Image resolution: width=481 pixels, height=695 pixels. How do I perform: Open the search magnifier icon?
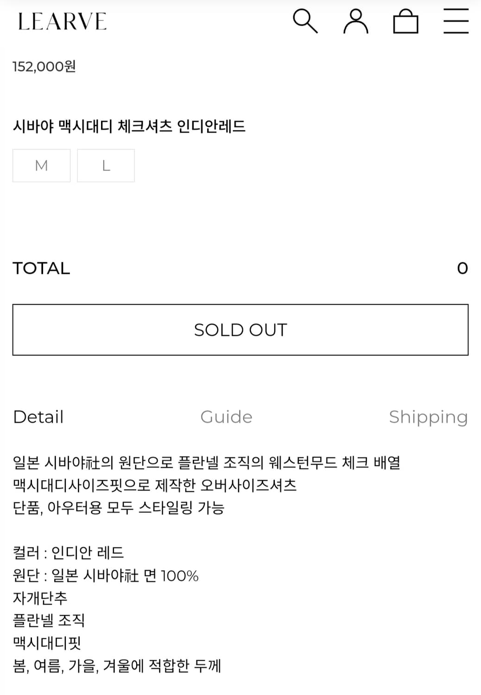pos(305,21)
